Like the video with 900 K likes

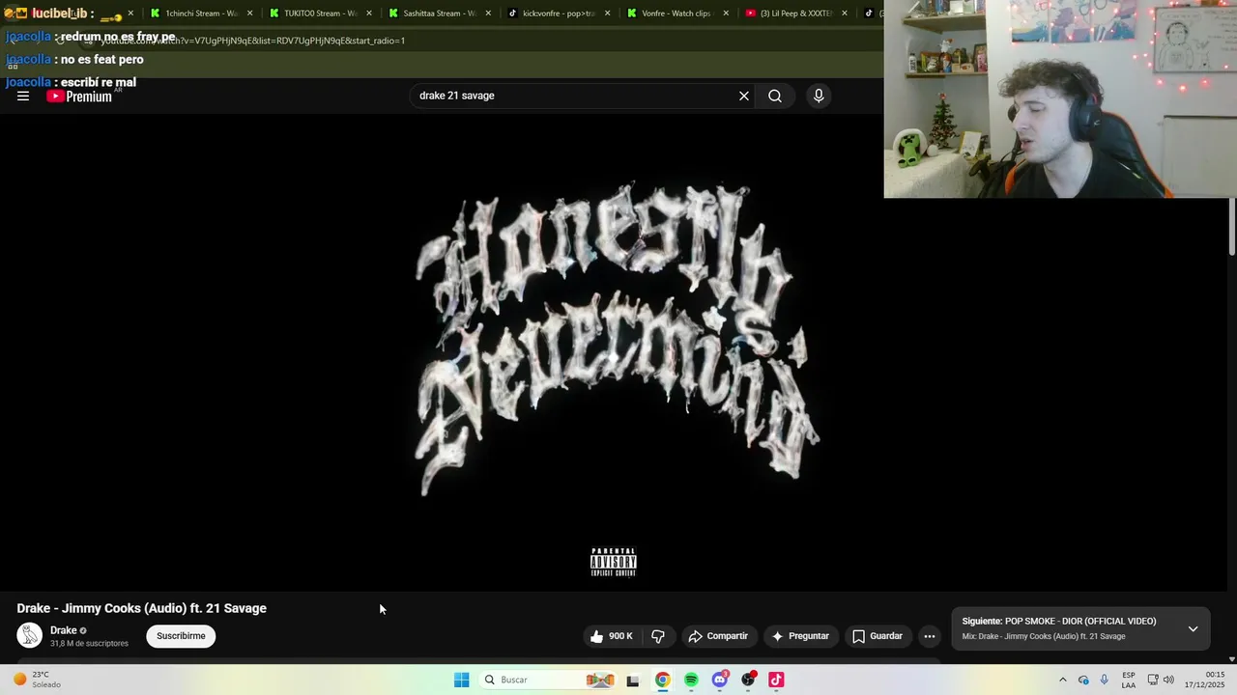coord(612,636)
